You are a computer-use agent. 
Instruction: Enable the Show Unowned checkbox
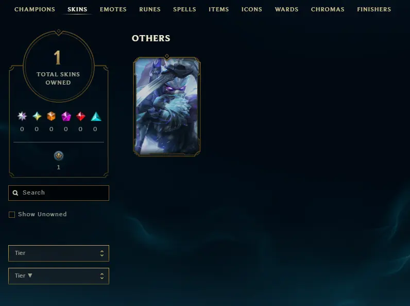[12, 215]
